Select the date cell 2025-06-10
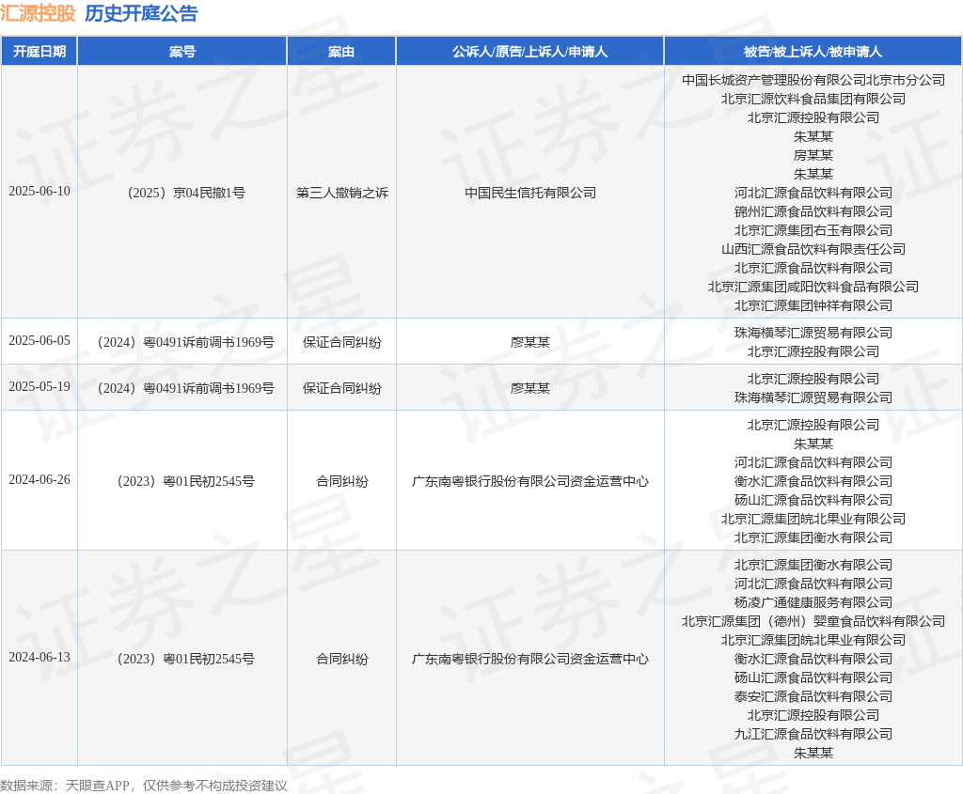 [39, 192]
